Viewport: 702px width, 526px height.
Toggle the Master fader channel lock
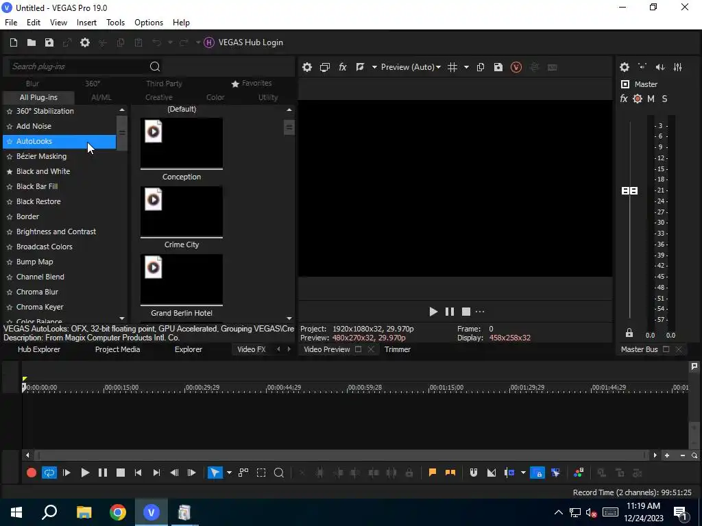(x=629, y=334)
